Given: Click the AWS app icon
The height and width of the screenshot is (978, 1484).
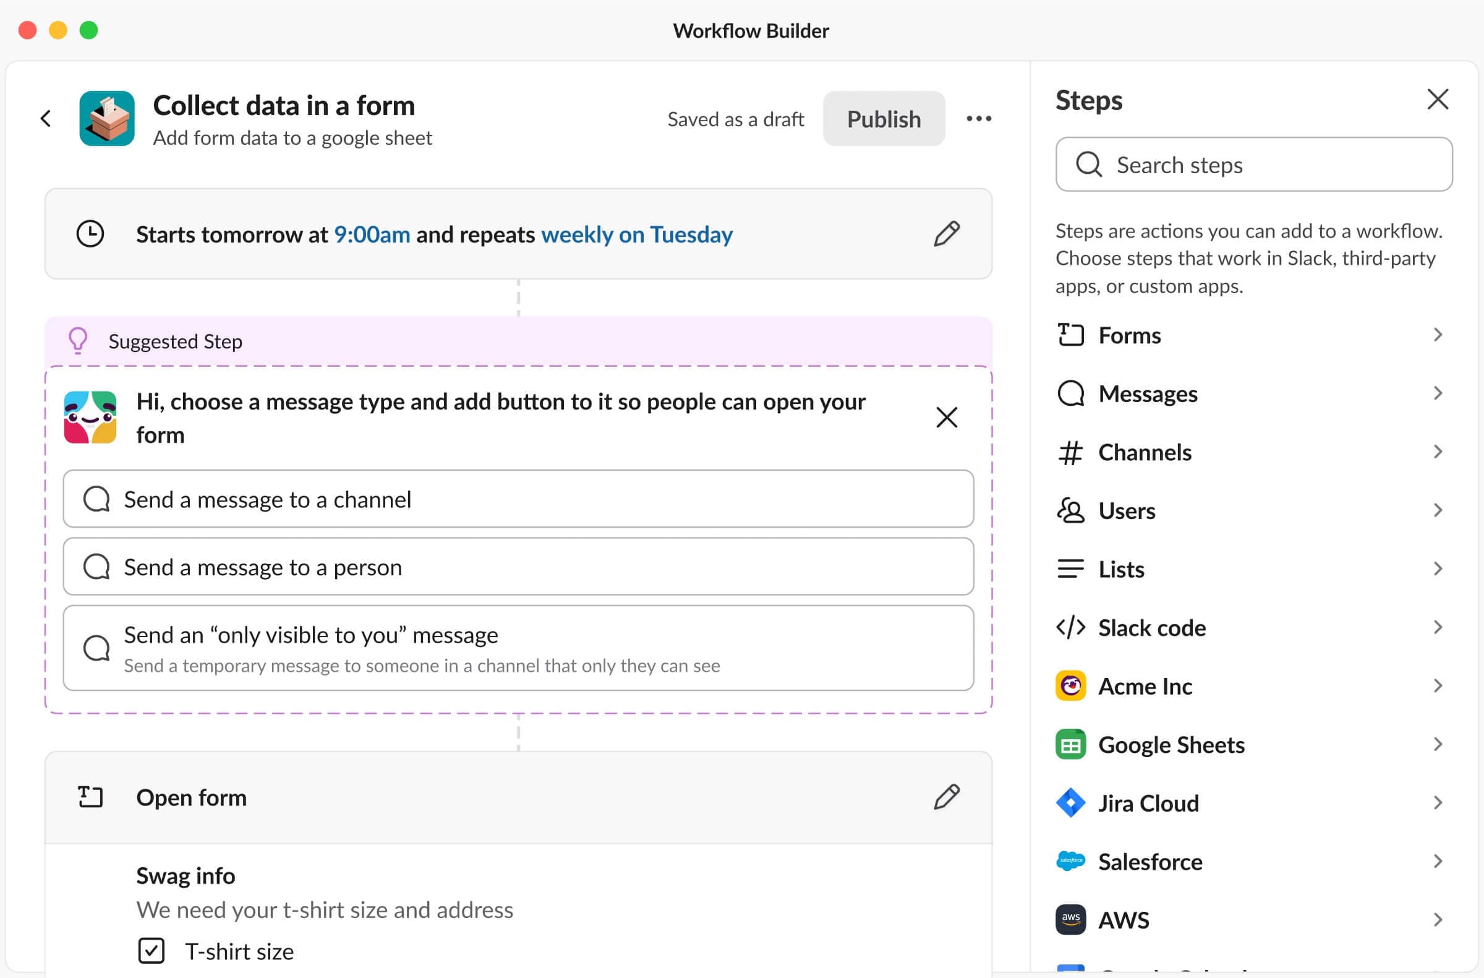Looking at the screenshot, I should pyautogui.click(x=1070, y=920).
